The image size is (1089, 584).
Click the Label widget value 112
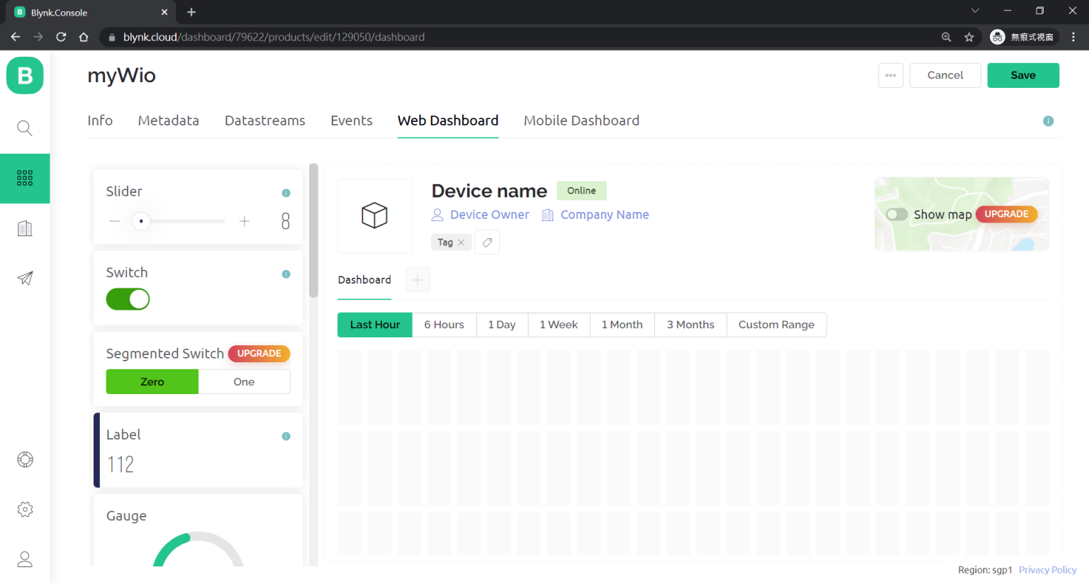121,465
